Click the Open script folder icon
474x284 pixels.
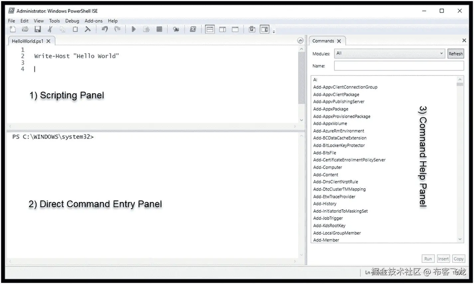coord(25,29)
